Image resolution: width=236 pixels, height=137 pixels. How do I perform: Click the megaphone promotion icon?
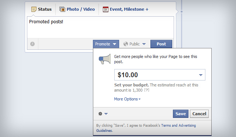(105, 59)
